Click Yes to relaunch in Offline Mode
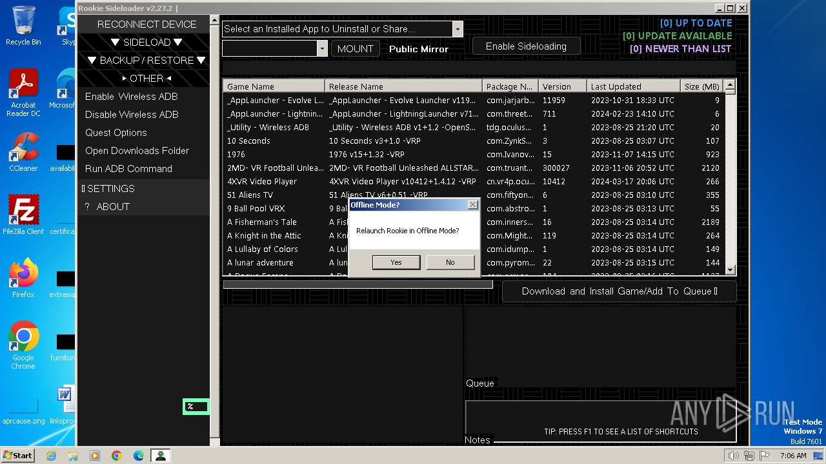This screenshot has height=464, width=826. 396,262
